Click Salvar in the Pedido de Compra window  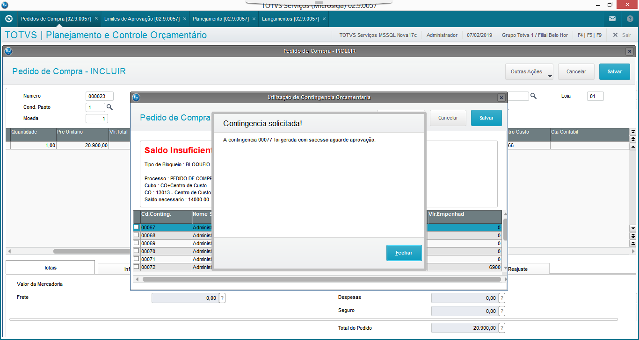[x=615, y=72]
